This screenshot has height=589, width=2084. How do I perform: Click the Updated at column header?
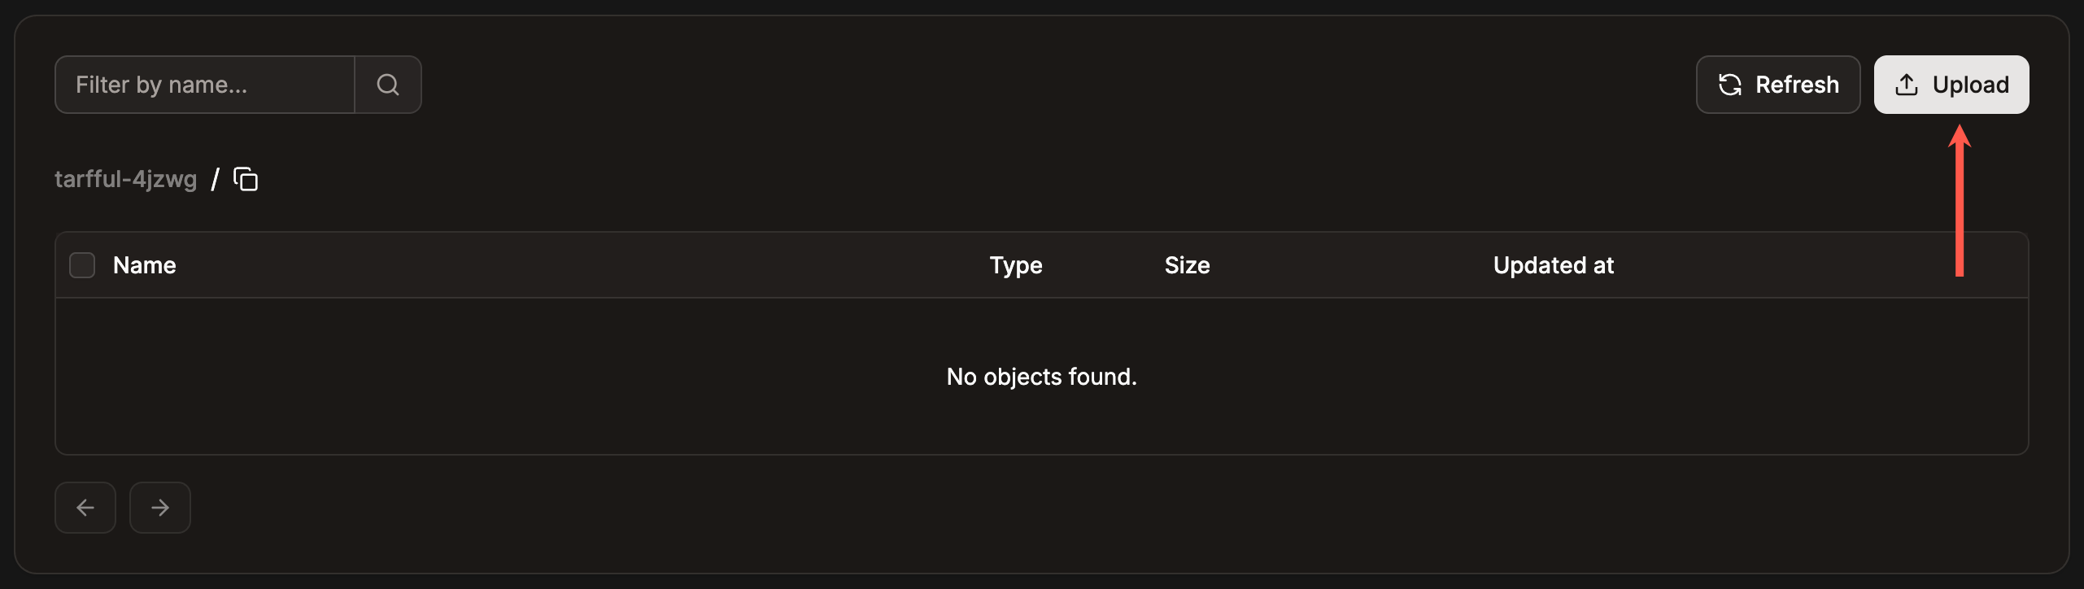pos(1553,264)
